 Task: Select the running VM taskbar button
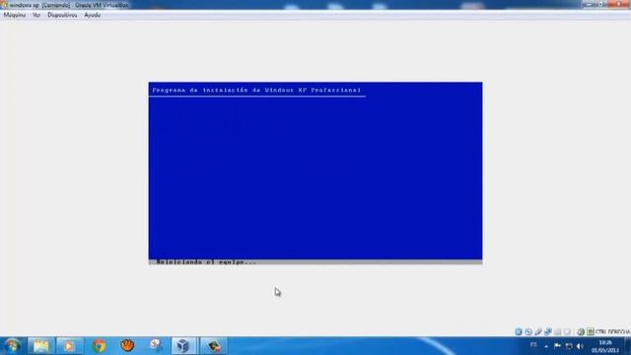(x=213, y=346)
